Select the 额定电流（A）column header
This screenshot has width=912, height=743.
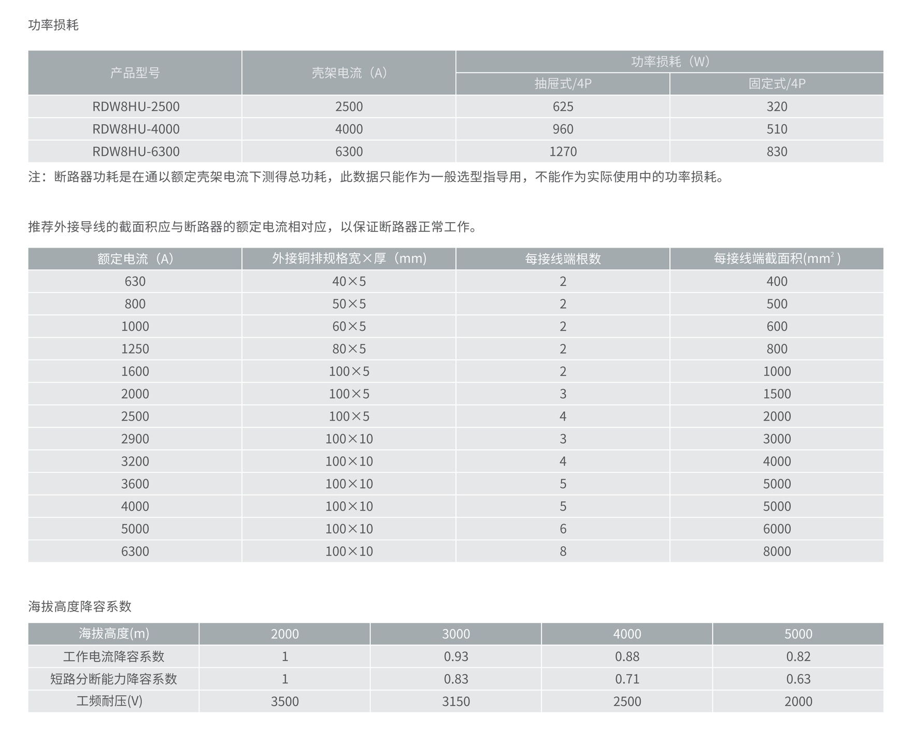135,259
